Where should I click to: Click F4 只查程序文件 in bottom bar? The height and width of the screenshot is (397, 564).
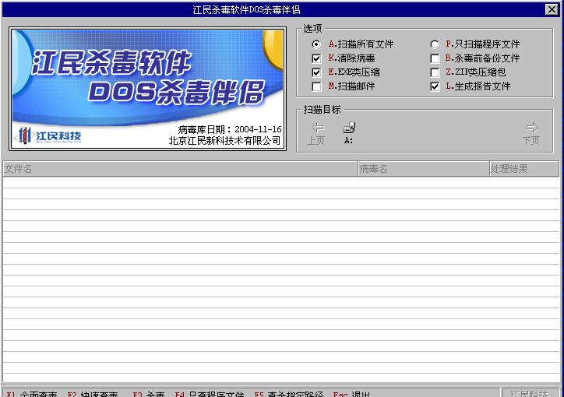pyautogui.click(x=210, y=394)
